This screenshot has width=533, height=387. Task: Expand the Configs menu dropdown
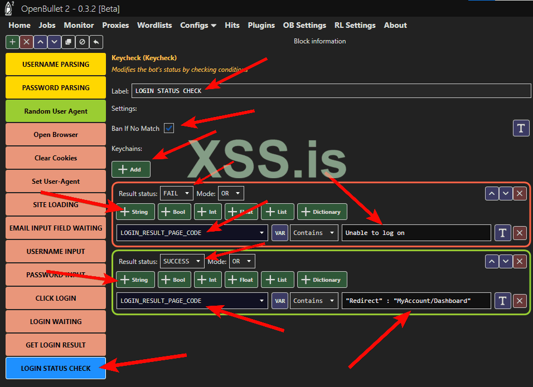click(x=198, y=26)
